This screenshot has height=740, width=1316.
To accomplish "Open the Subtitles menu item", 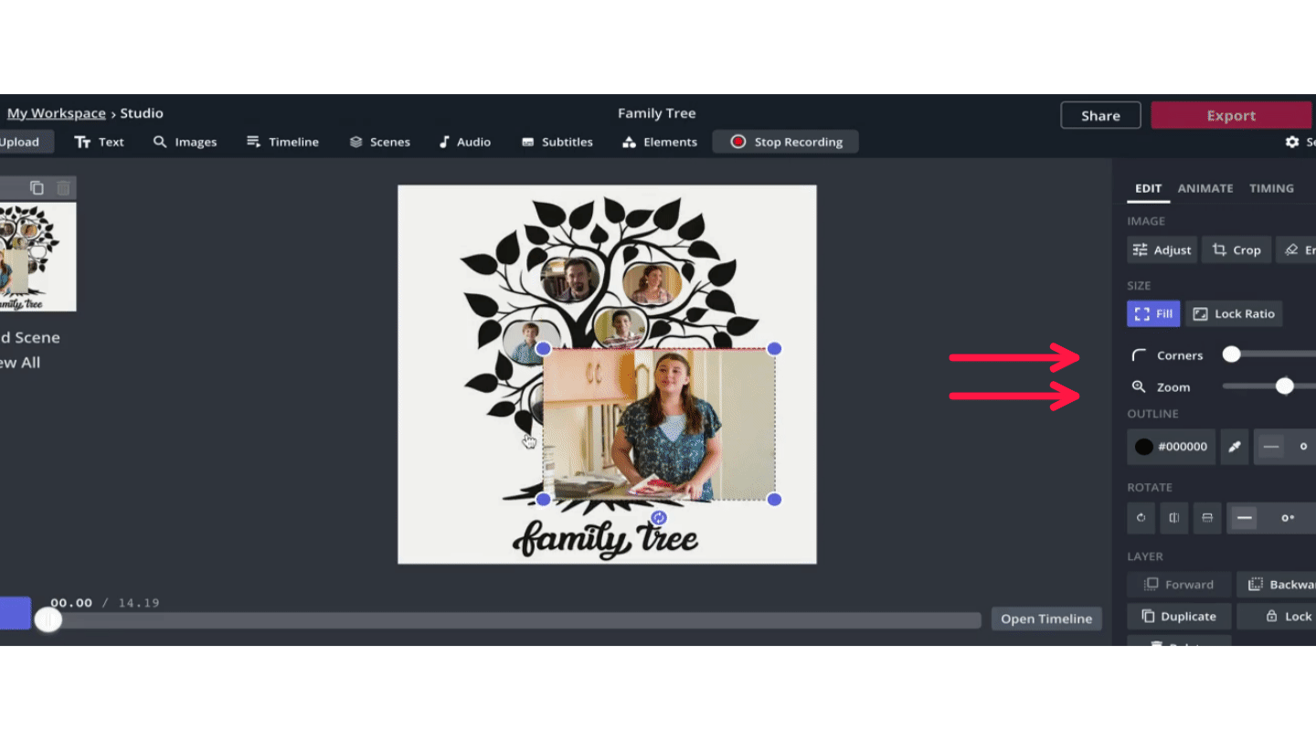I will click(x=557, y=142).
